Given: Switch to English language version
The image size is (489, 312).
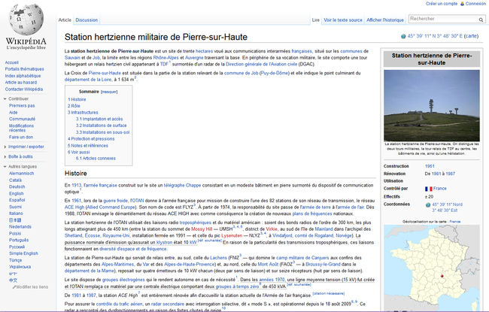Looking at the screenshot, I should 17,193.
